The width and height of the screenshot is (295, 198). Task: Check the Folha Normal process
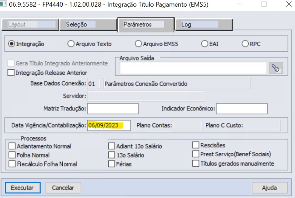pos(12,155)
